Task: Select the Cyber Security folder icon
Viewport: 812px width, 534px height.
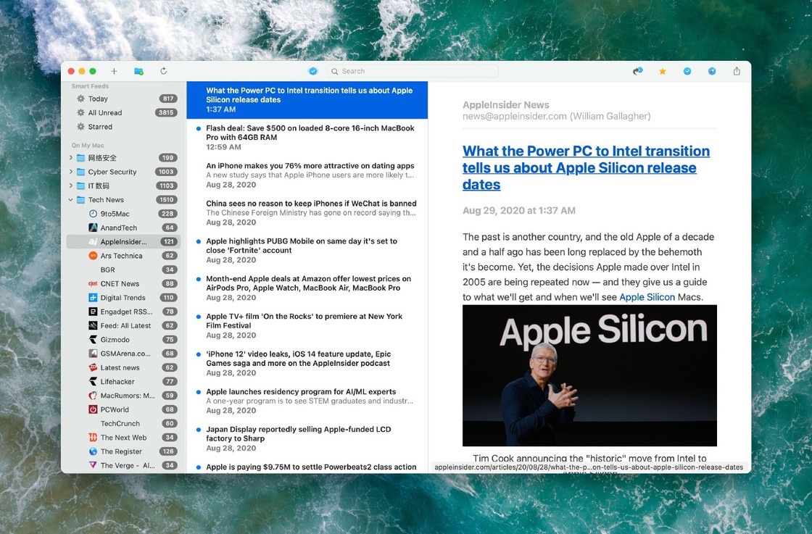Action: [x=80, y=172]
